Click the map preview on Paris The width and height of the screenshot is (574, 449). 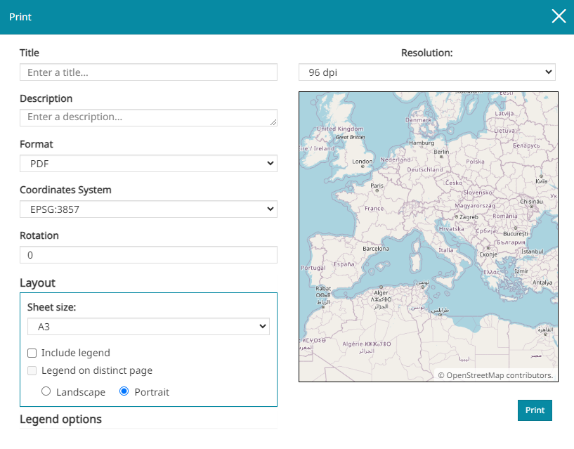tap(377, 188)
